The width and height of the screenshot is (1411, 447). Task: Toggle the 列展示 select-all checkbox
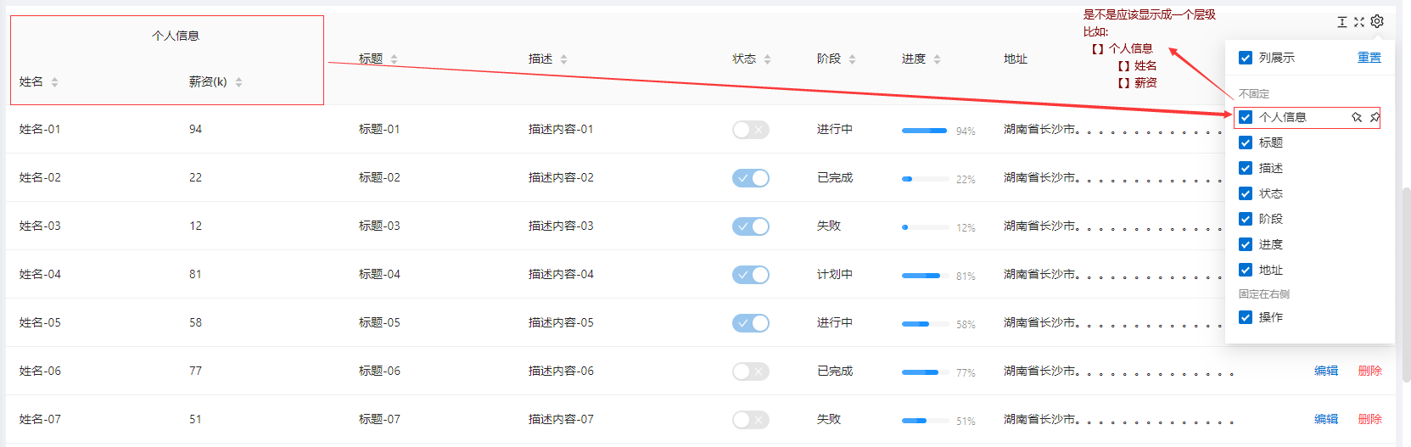pos(1246,58)
